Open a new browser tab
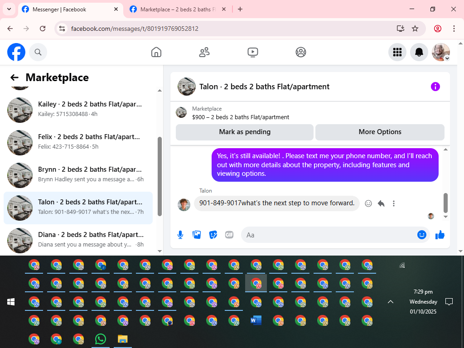 (240, 9)
